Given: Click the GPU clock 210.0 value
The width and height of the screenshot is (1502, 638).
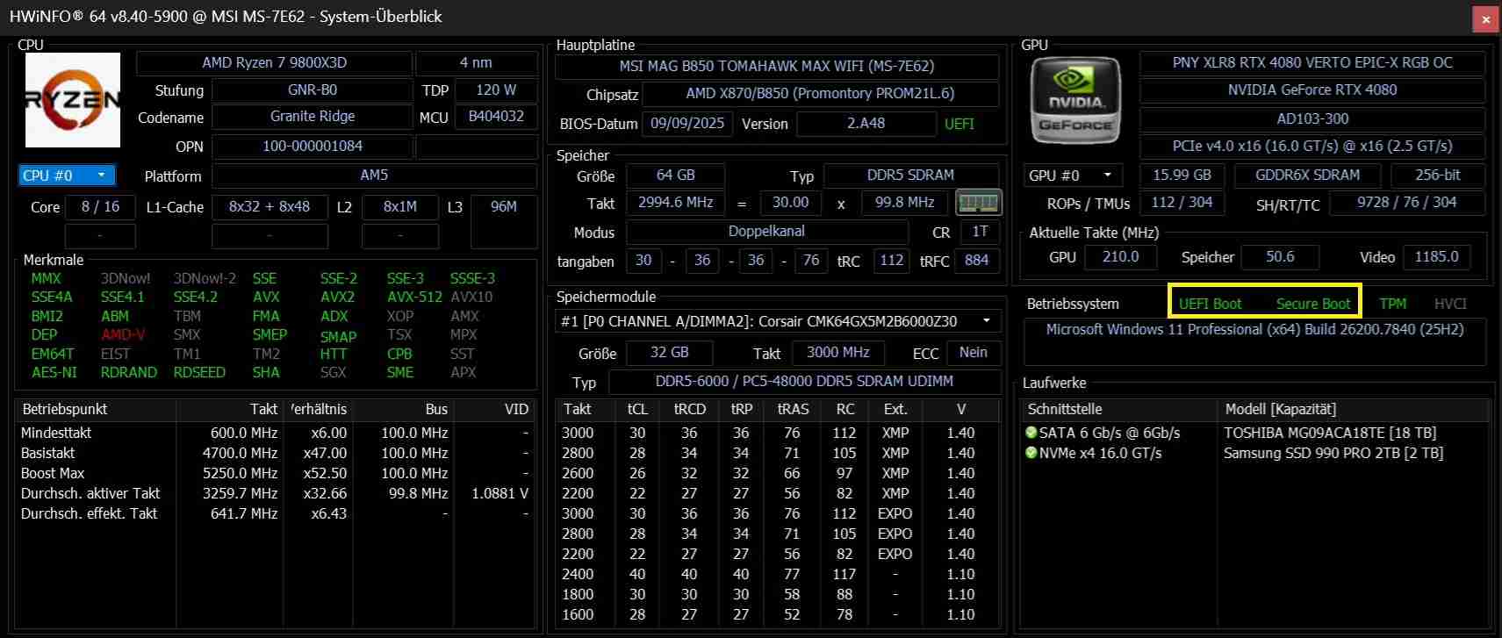Looking at the screenshot, I should click(x=1120, y=257).
